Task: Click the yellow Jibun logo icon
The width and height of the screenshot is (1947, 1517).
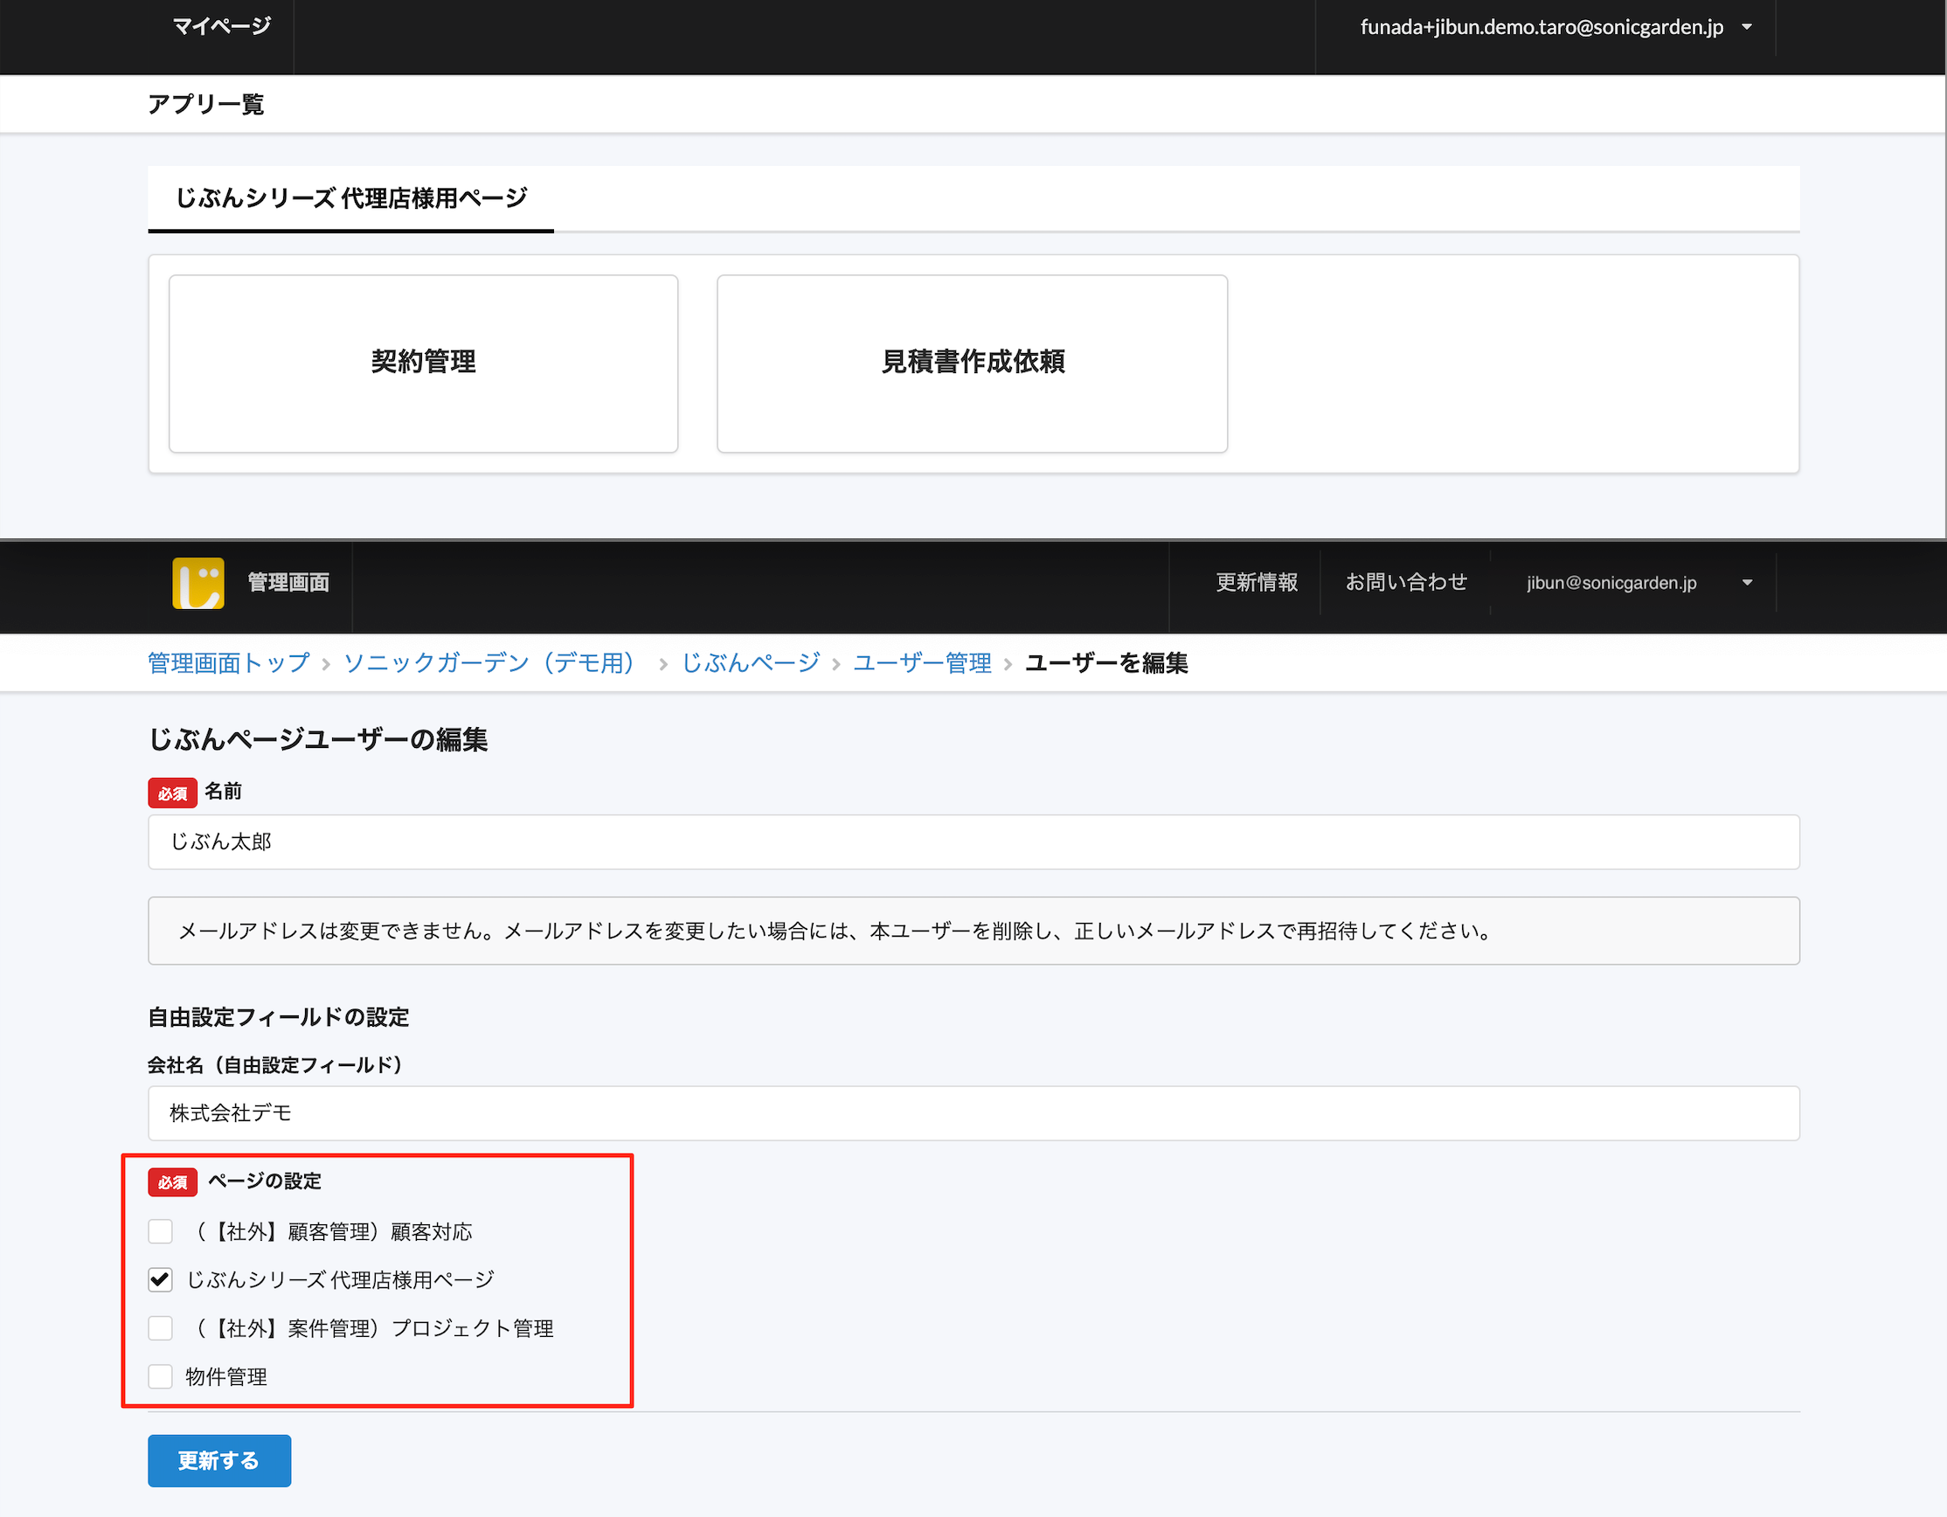Action: pyautogui.click(x=197, y=583)
